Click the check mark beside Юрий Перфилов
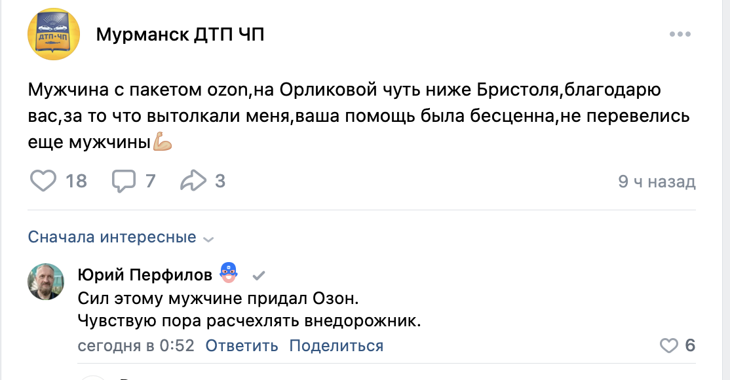Screen dimensions: 730x380 click(x=259, y=274)
